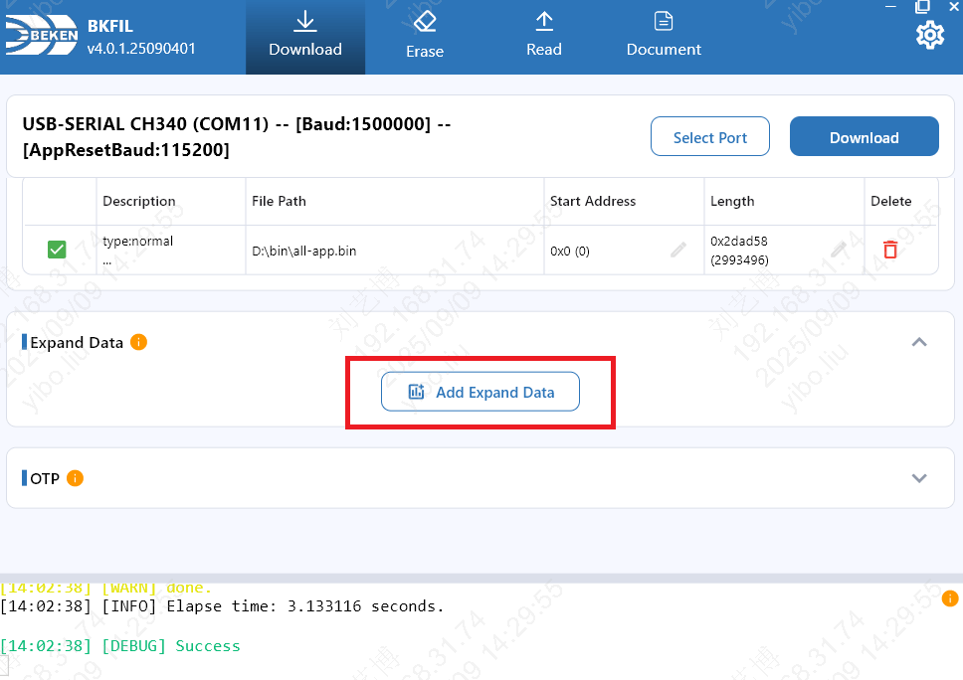Click the pencil icon beside Start Address 0x0
The height and width of the screenshot is (680, 963).
pos(678,251)
